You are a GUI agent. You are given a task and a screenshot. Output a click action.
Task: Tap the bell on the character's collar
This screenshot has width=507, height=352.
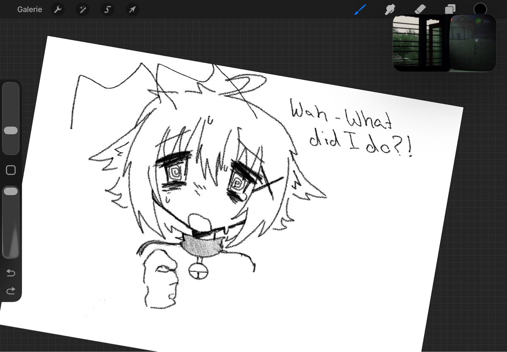[x=198, y=271]
